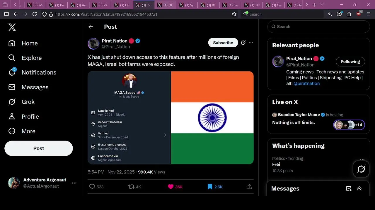375x210 pixels.
Task: Click the floating Grok button
Action: [x=361, y=169]
